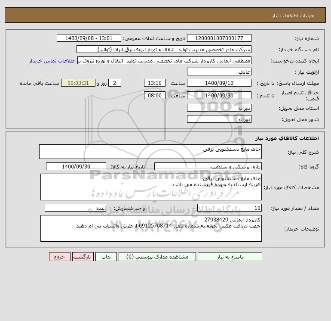Click the استان محل تحویل label
331x321 pixels.
pyautogui.click(x=299, y=108)
